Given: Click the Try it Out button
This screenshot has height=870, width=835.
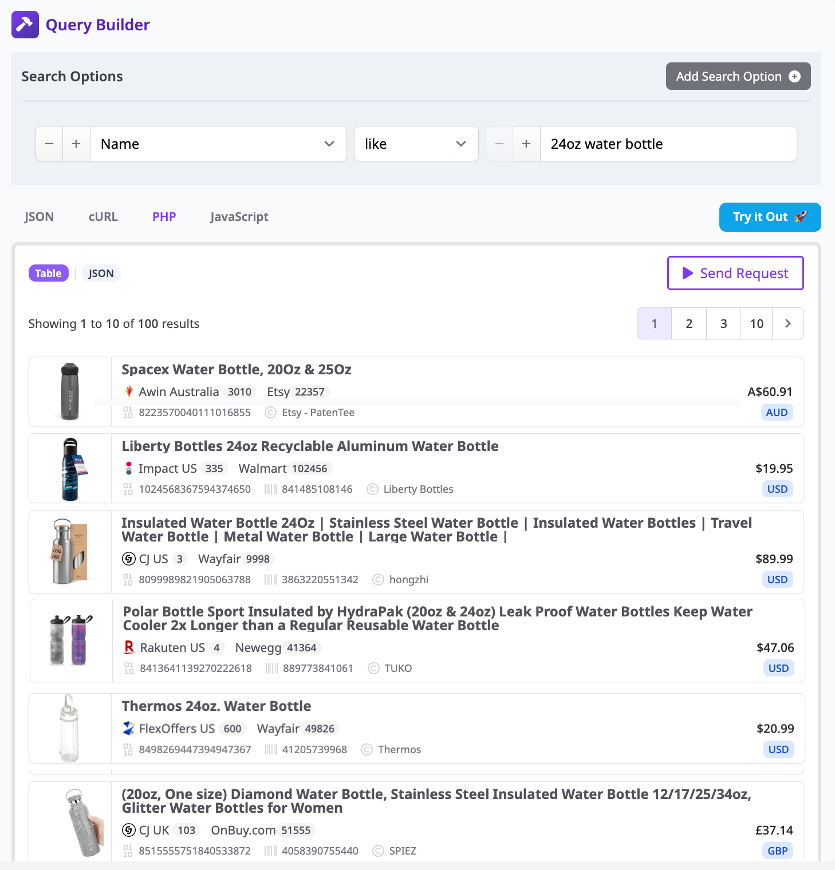Looking at the screenshot, I should point(770,217).
